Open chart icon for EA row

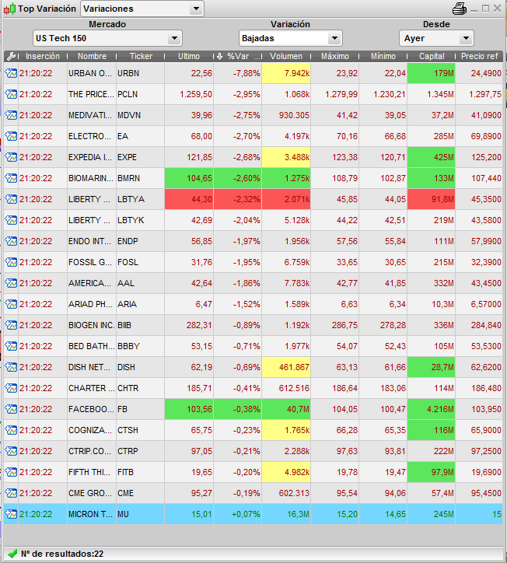(x=11, y=136)
